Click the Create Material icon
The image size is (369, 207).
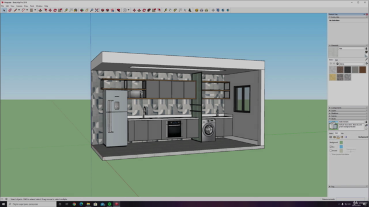tap(366, 52)
